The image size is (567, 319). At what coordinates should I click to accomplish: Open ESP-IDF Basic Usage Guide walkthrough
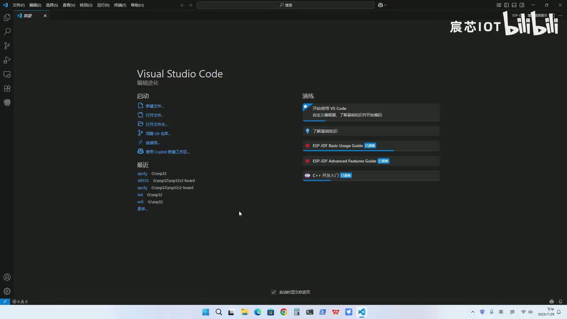338,146
